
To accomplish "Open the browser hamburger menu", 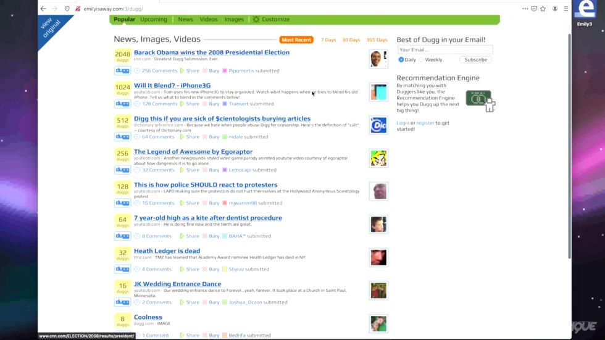I will (565, 9).
